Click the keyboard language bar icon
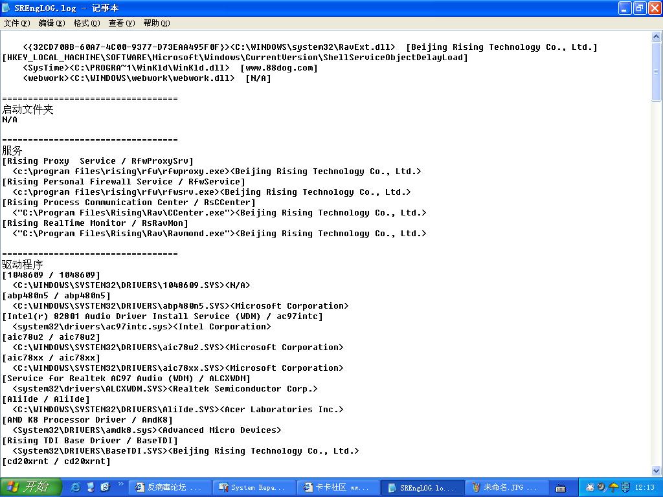Screen dimensions: 663x497 click(x=561, y=489)
